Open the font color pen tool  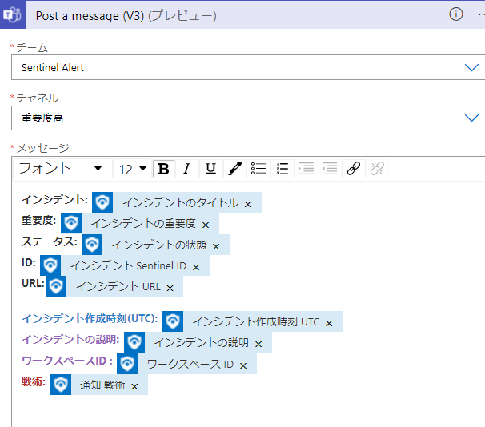point(234,169)
